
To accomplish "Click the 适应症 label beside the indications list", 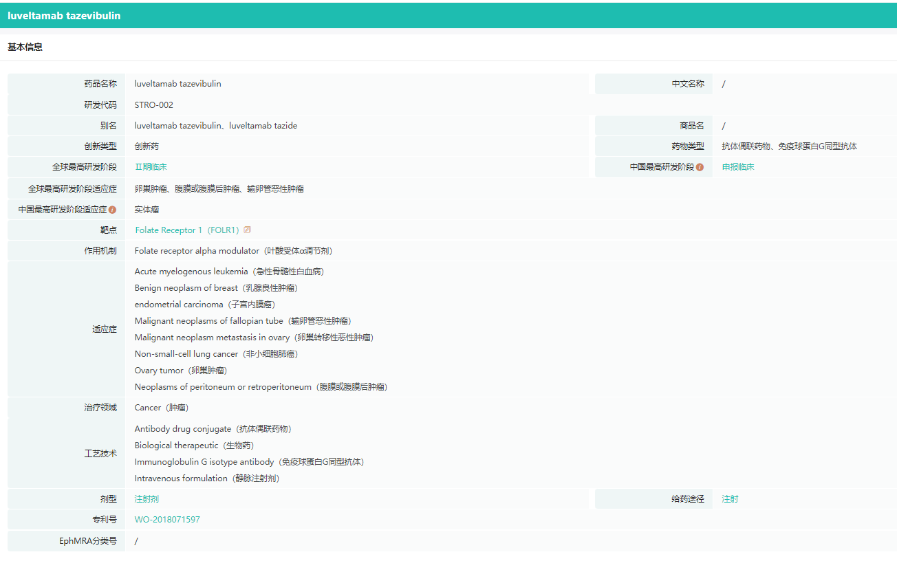I will point(105,329).
